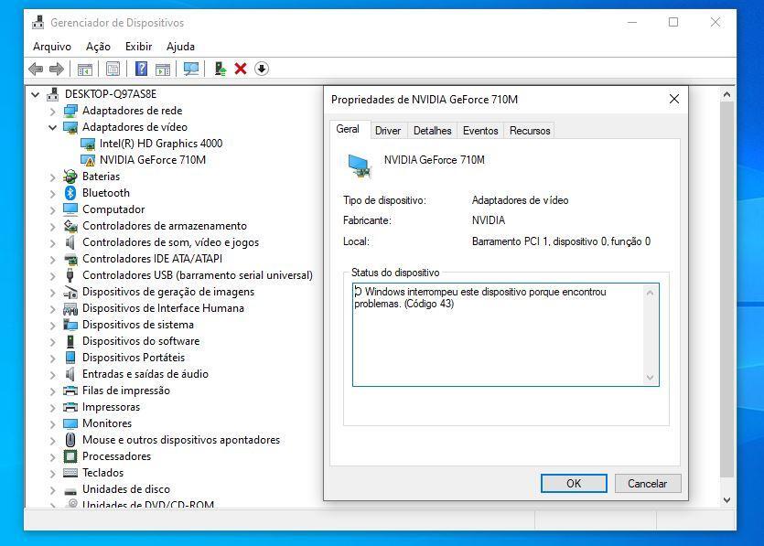764x546 pixels.
Task: Select Dispositivos de sistema tree item
Action: (138, 325)
